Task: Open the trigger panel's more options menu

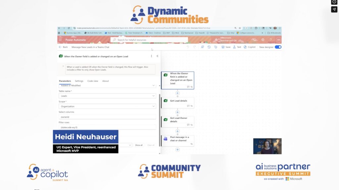Action: click(152, 56)
